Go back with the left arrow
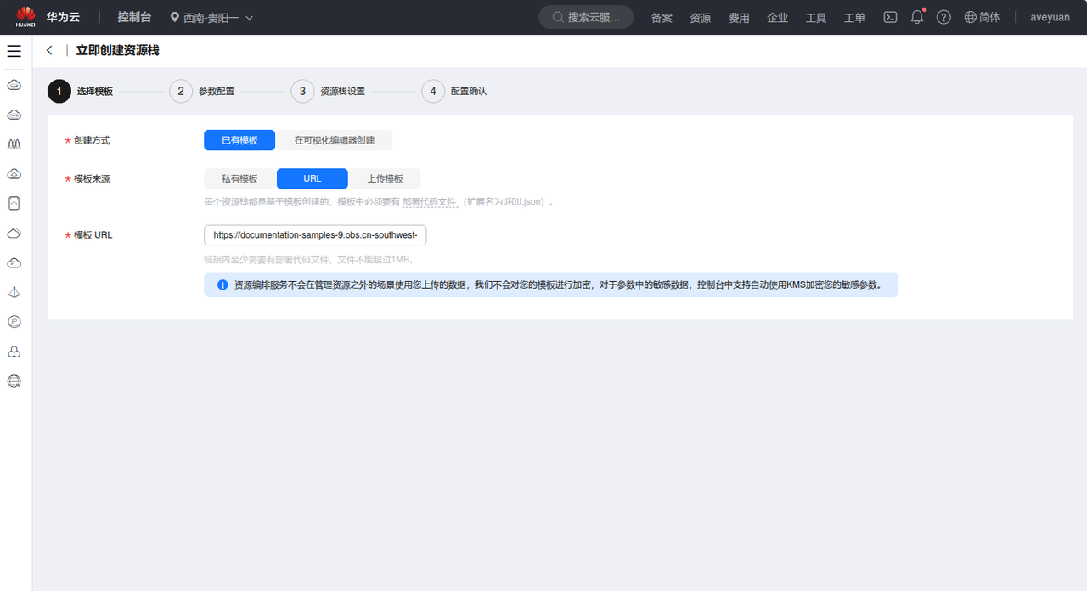Image resolution: width=1087 pixels, height=591 pixels. [49, 51]
